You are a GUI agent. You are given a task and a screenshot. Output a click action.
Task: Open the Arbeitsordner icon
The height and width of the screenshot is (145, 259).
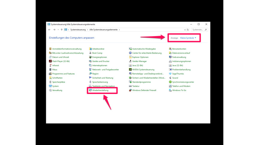click(90, 49)
